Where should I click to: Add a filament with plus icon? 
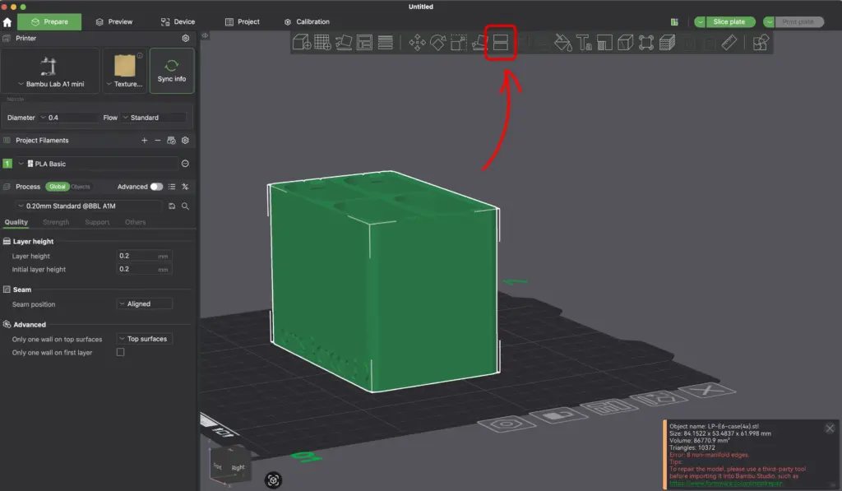pyautogui.click(x=144, y=141)
